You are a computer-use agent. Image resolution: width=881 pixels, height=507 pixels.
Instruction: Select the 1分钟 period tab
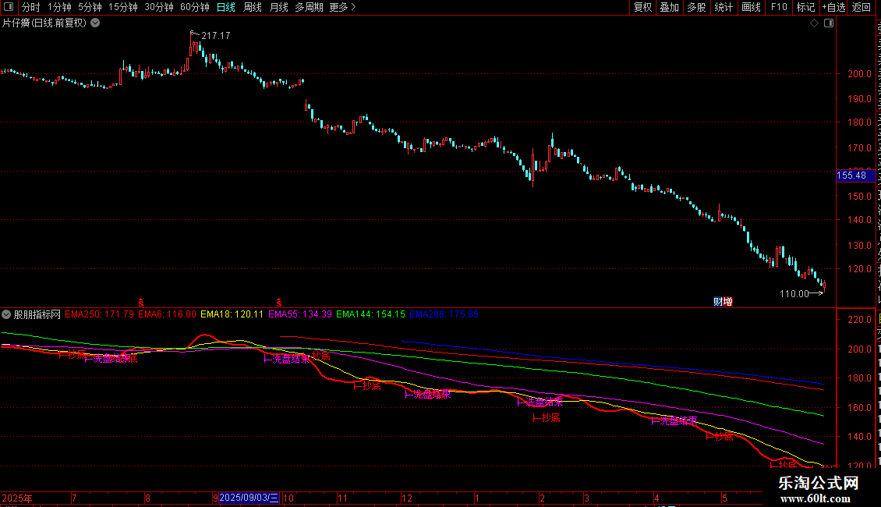coord(59,7)
